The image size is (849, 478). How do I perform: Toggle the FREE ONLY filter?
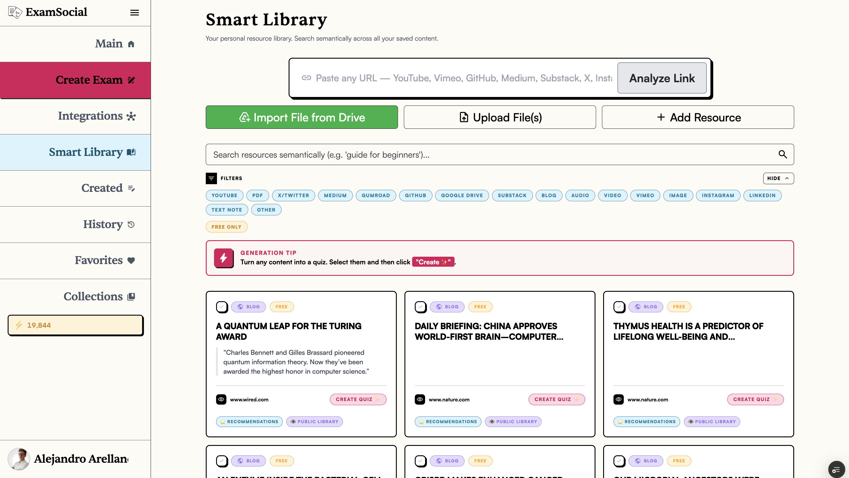[x=226, y=227]
